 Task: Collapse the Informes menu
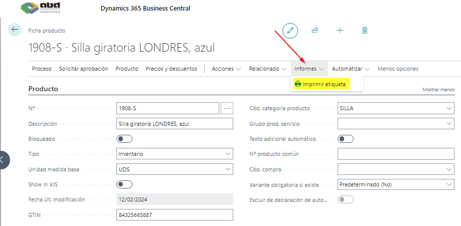coord(310,69)
